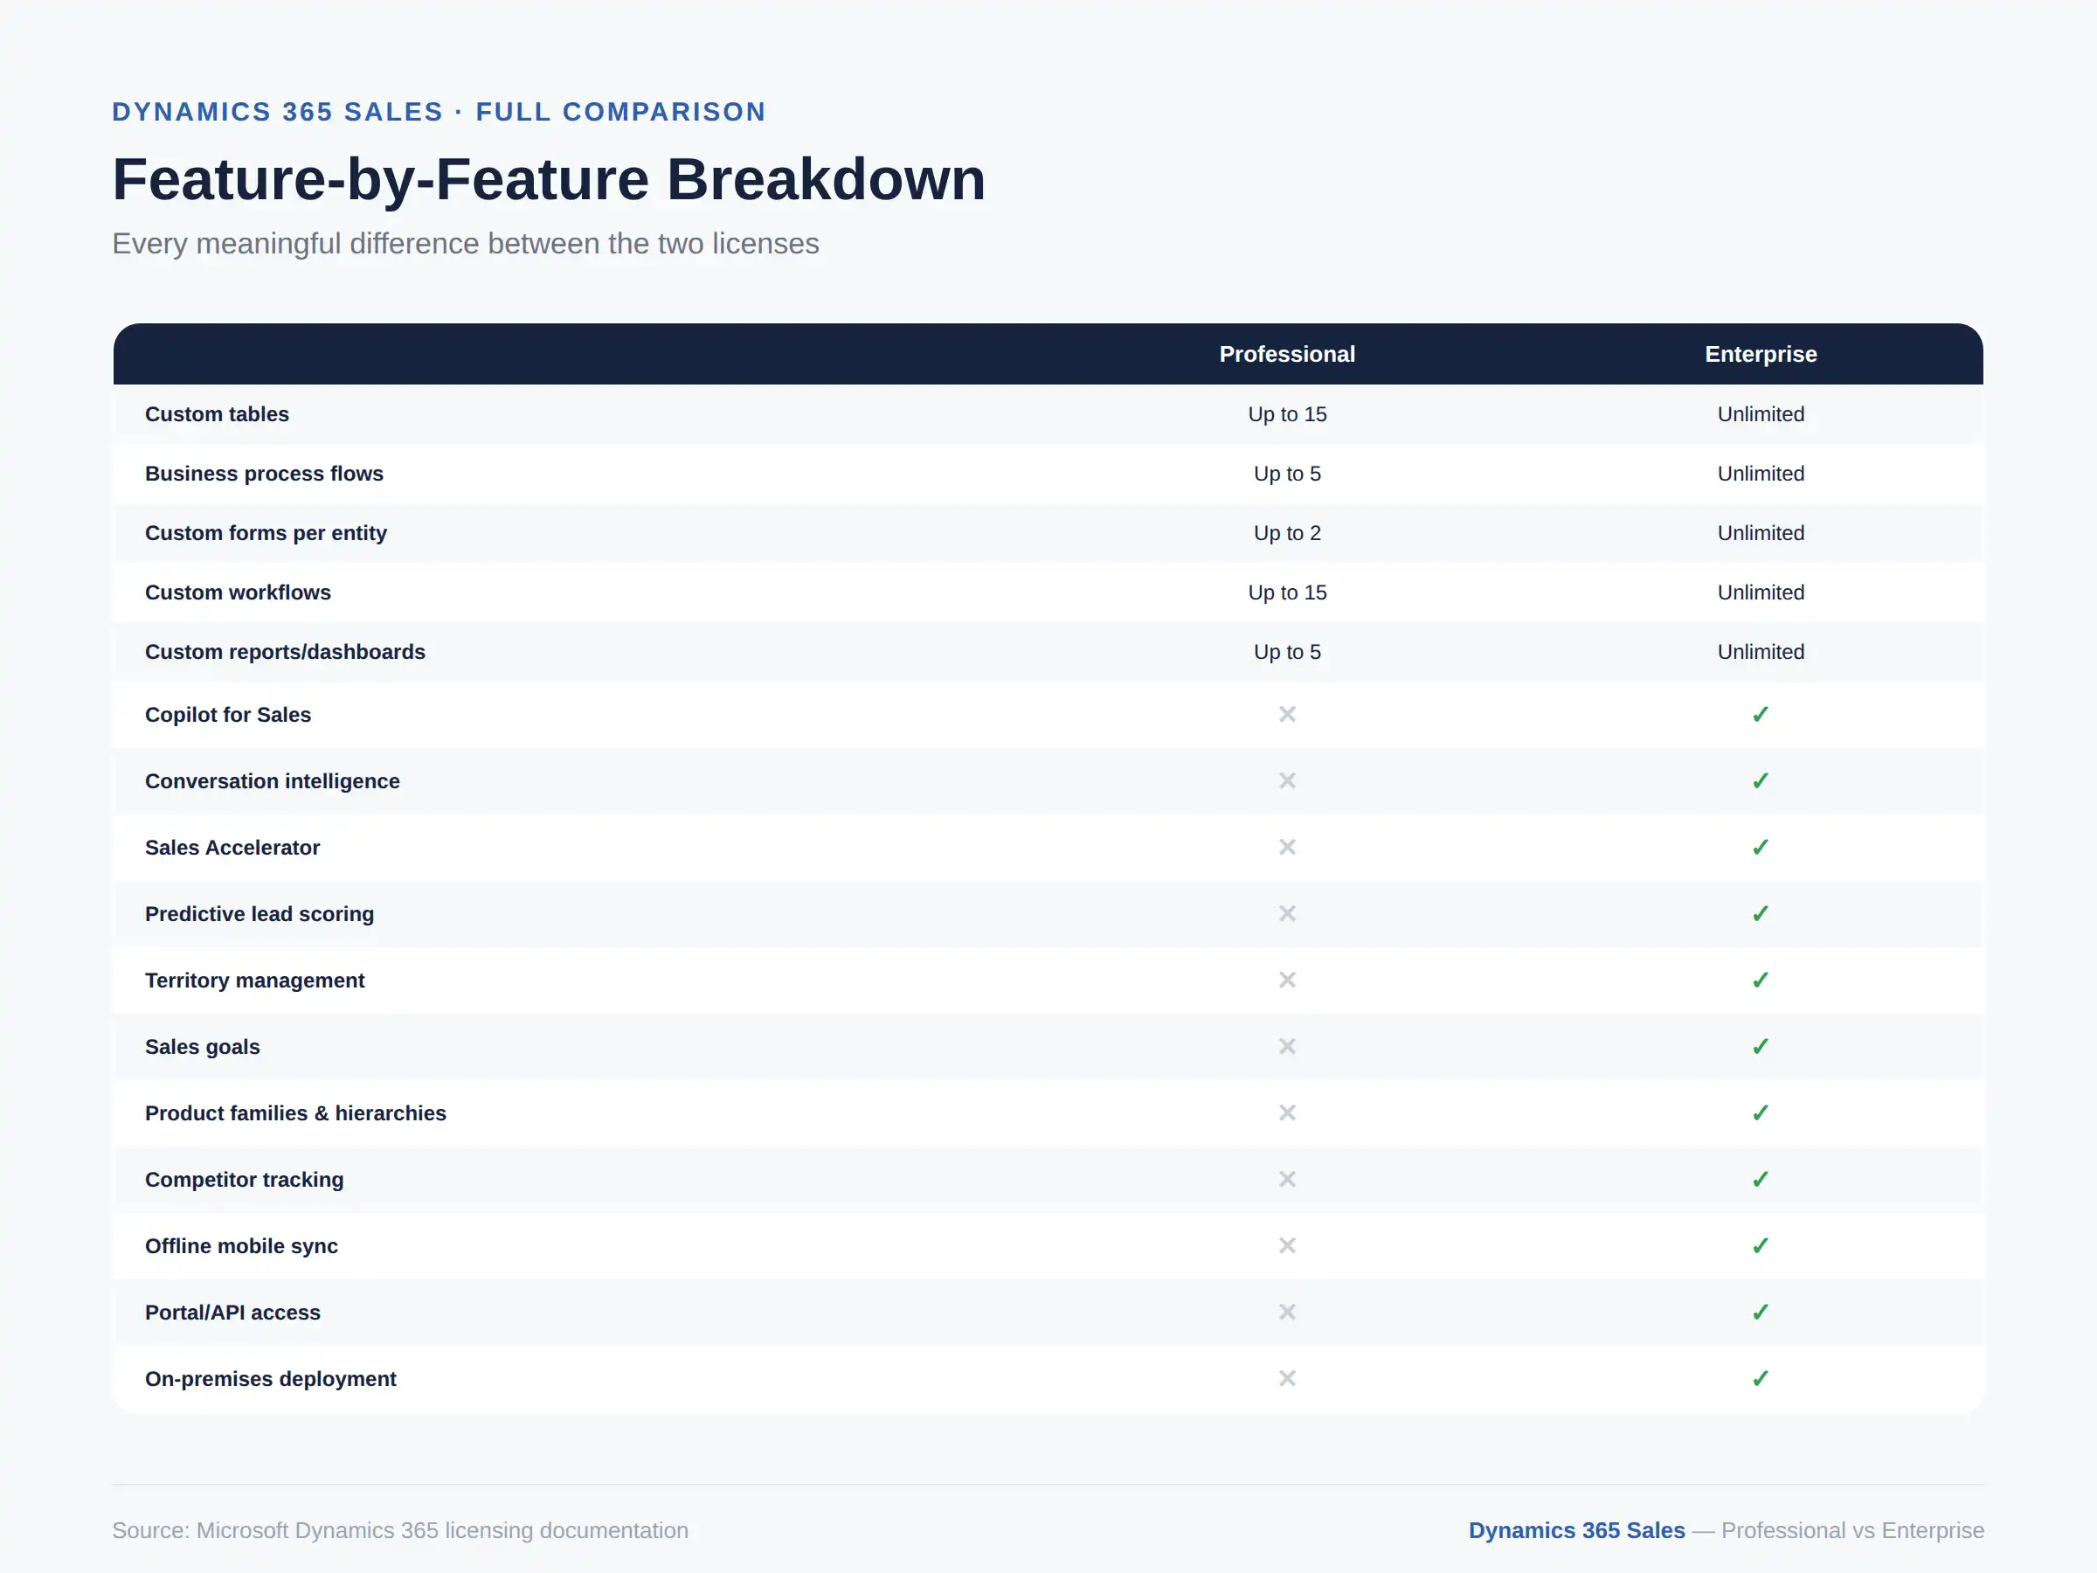Select the Offline mobile sync label
This screenshot has width=2097, height=1573.
click(x=241, y=1246)
